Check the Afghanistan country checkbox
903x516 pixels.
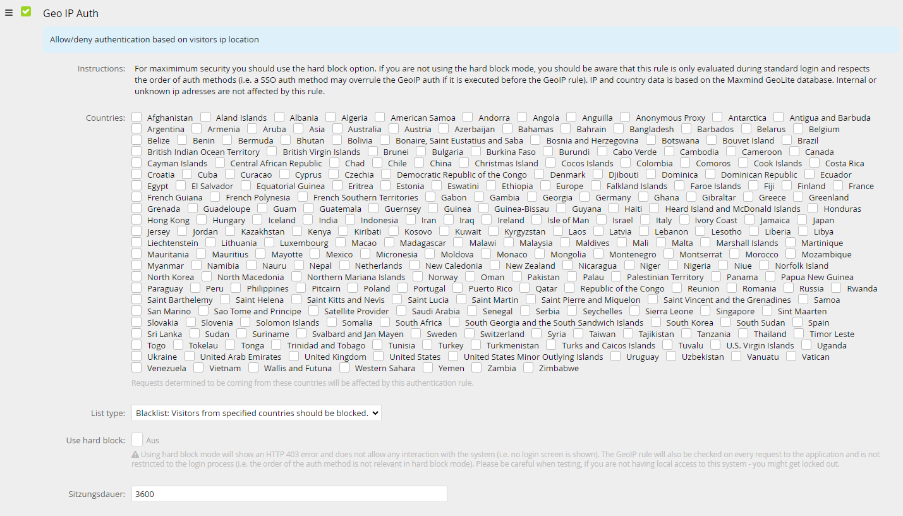(137, 117)
